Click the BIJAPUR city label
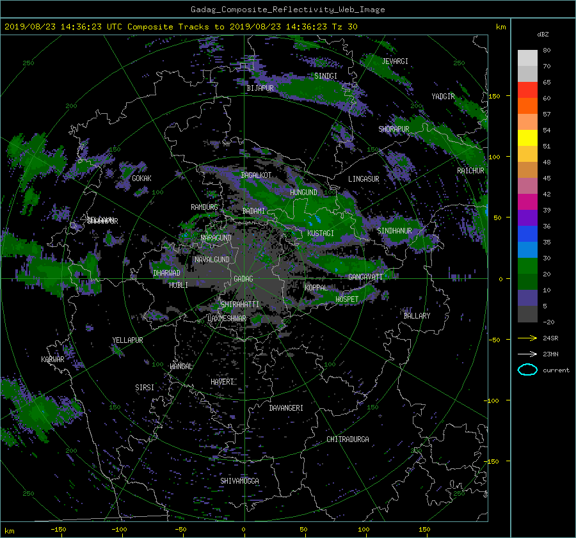This screenshot has height=538, width=576. click(260, 88)
